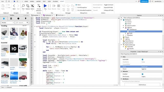Expand the SpawnLocation tree node
Image resolution: width=164 pixels, height=92 pixels.
[x=124, y=26]
